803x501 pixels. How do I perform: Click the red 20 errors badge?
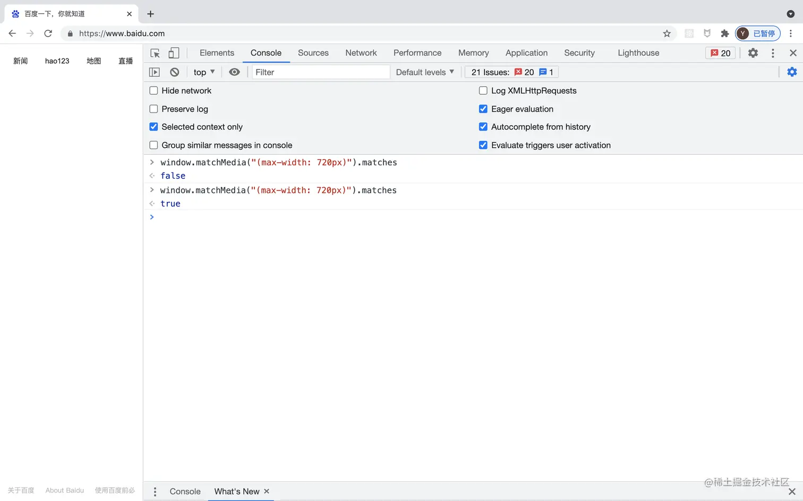click(x=721, y=53)
